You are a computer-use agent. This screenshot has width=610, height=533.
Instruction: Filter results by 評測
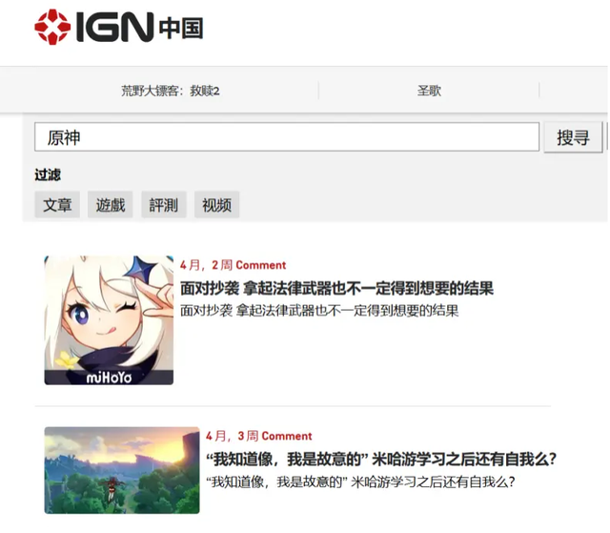[164, 205]
